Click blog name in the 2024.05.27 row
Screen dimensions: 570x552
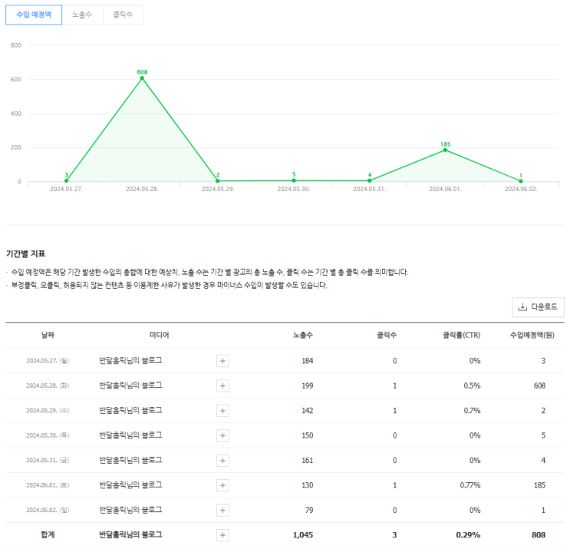click(x=130, y=361)
